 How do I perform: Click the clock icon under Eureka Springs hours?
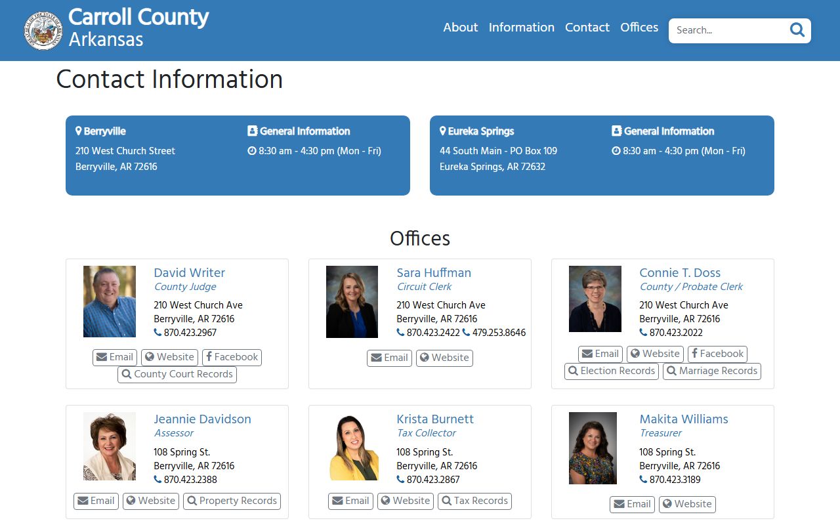tap(616, 151)
